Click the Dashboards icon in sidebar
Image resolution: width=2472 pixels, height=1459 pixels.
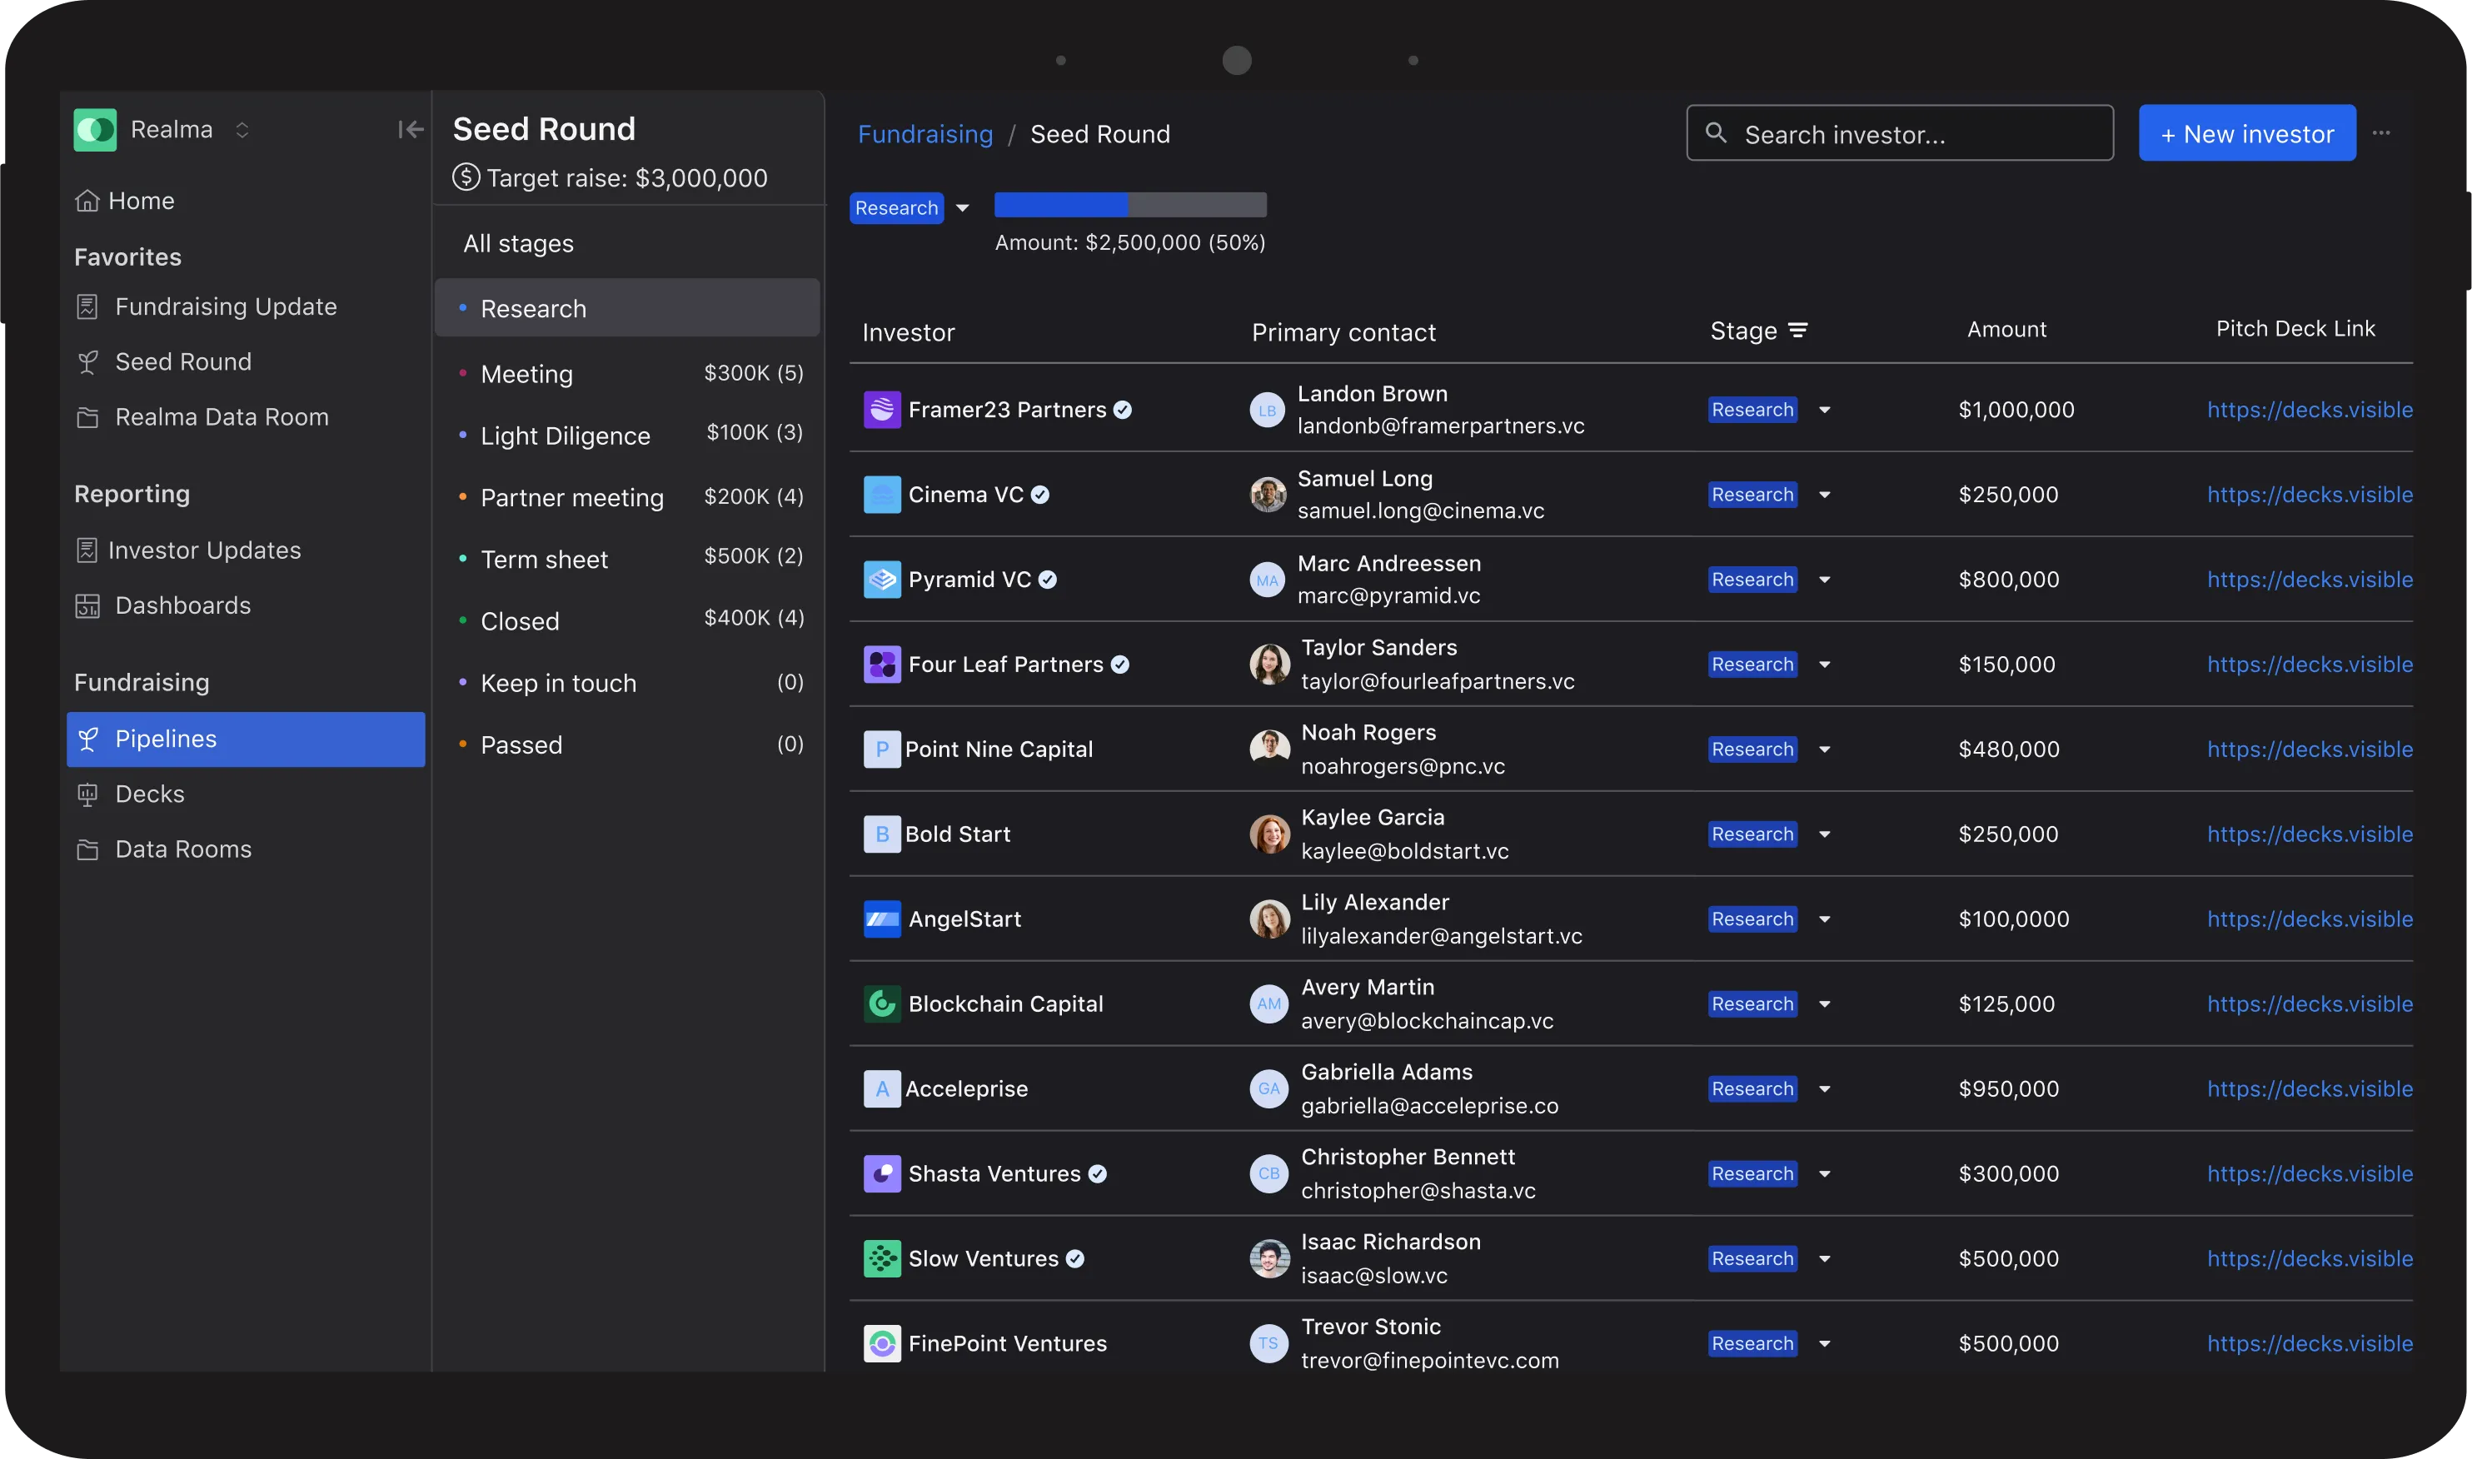point(87,605)
